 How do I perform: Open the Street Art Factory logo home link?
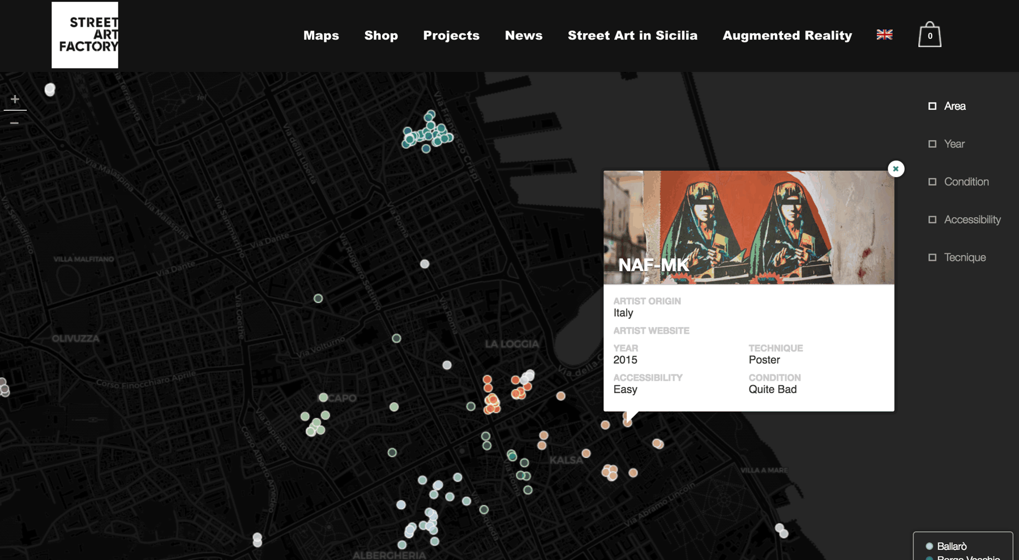tap(85, 35)
